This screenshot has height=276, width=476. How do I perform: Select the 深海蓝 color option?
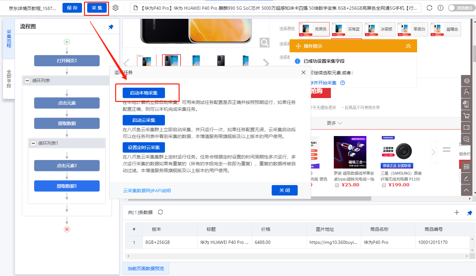pyautogui.click(x=347, y=29)
